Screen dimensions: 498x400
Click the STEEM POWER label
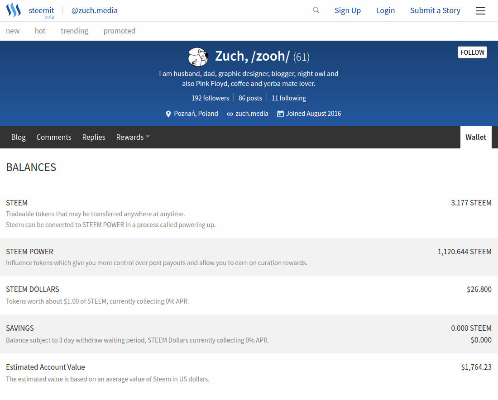click(29, 252)
